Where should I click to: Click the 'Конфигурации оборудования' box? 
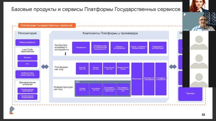27,97
